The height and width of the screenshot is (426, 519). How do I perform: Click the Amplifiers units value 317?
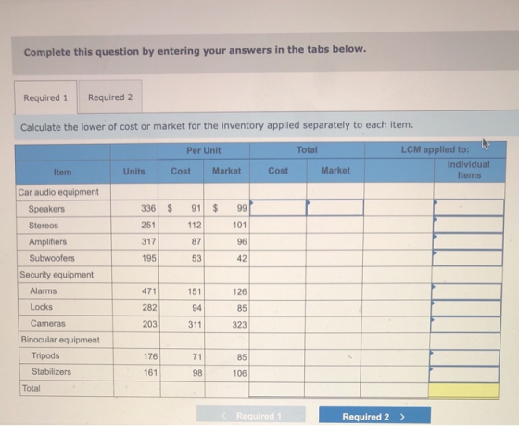pyautogui.click(x=148, y=241)
